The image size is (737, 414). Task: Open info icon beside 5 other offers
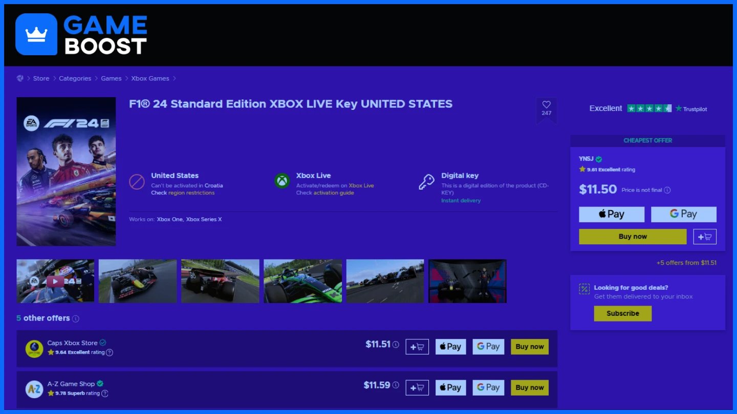pyautogui.click(x=76, y=318)
